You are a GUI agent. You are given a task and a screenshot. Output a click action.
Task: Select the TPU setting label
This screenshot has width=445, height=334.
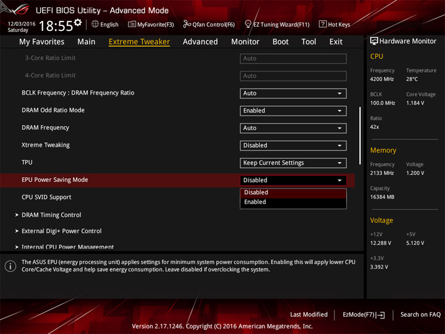pos(27,163)
